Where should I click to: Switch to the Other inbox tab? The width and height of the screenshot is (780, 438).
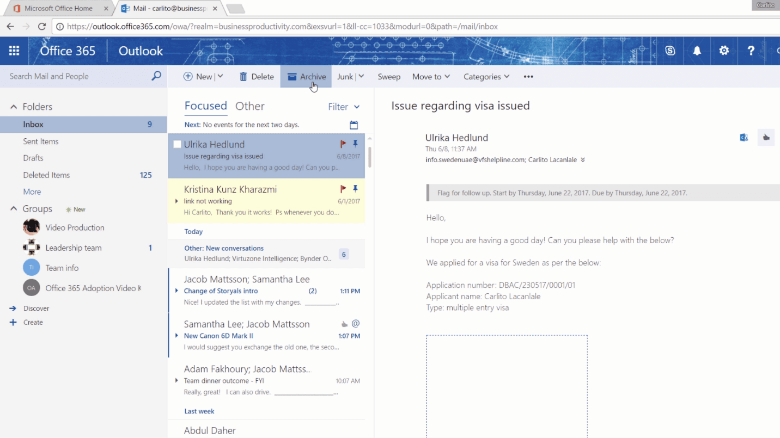point(249,106)
